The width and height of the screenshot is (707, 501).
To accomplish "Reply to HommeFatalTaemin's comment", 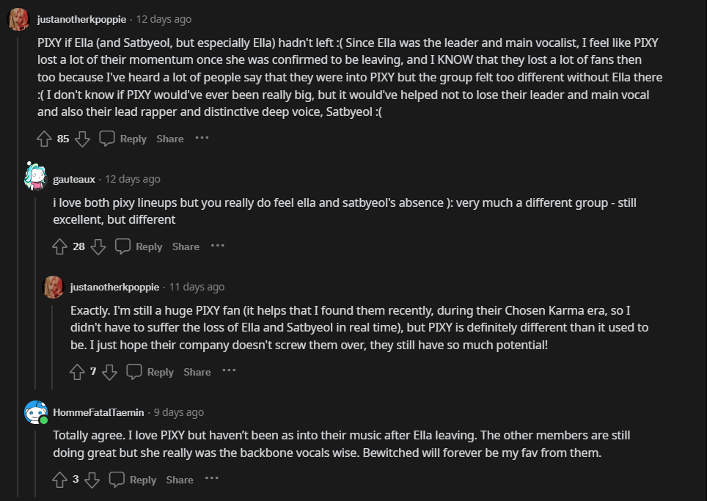I will coord(133,480).
